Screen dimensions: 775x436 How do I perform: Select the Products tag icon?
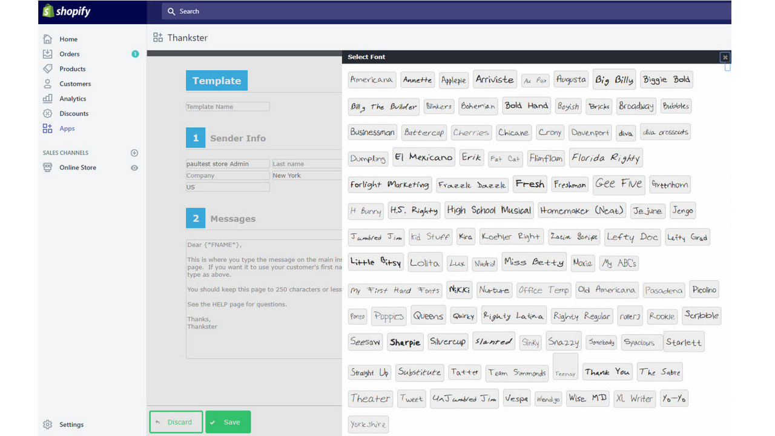[x=48, y=68]
